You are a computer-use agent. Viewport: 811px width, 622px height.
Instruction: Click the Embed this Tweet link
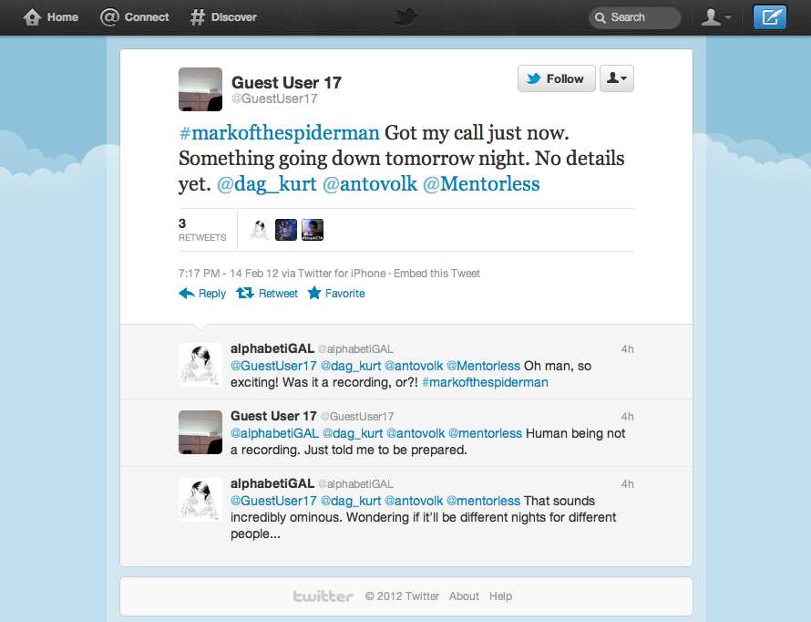436,274
